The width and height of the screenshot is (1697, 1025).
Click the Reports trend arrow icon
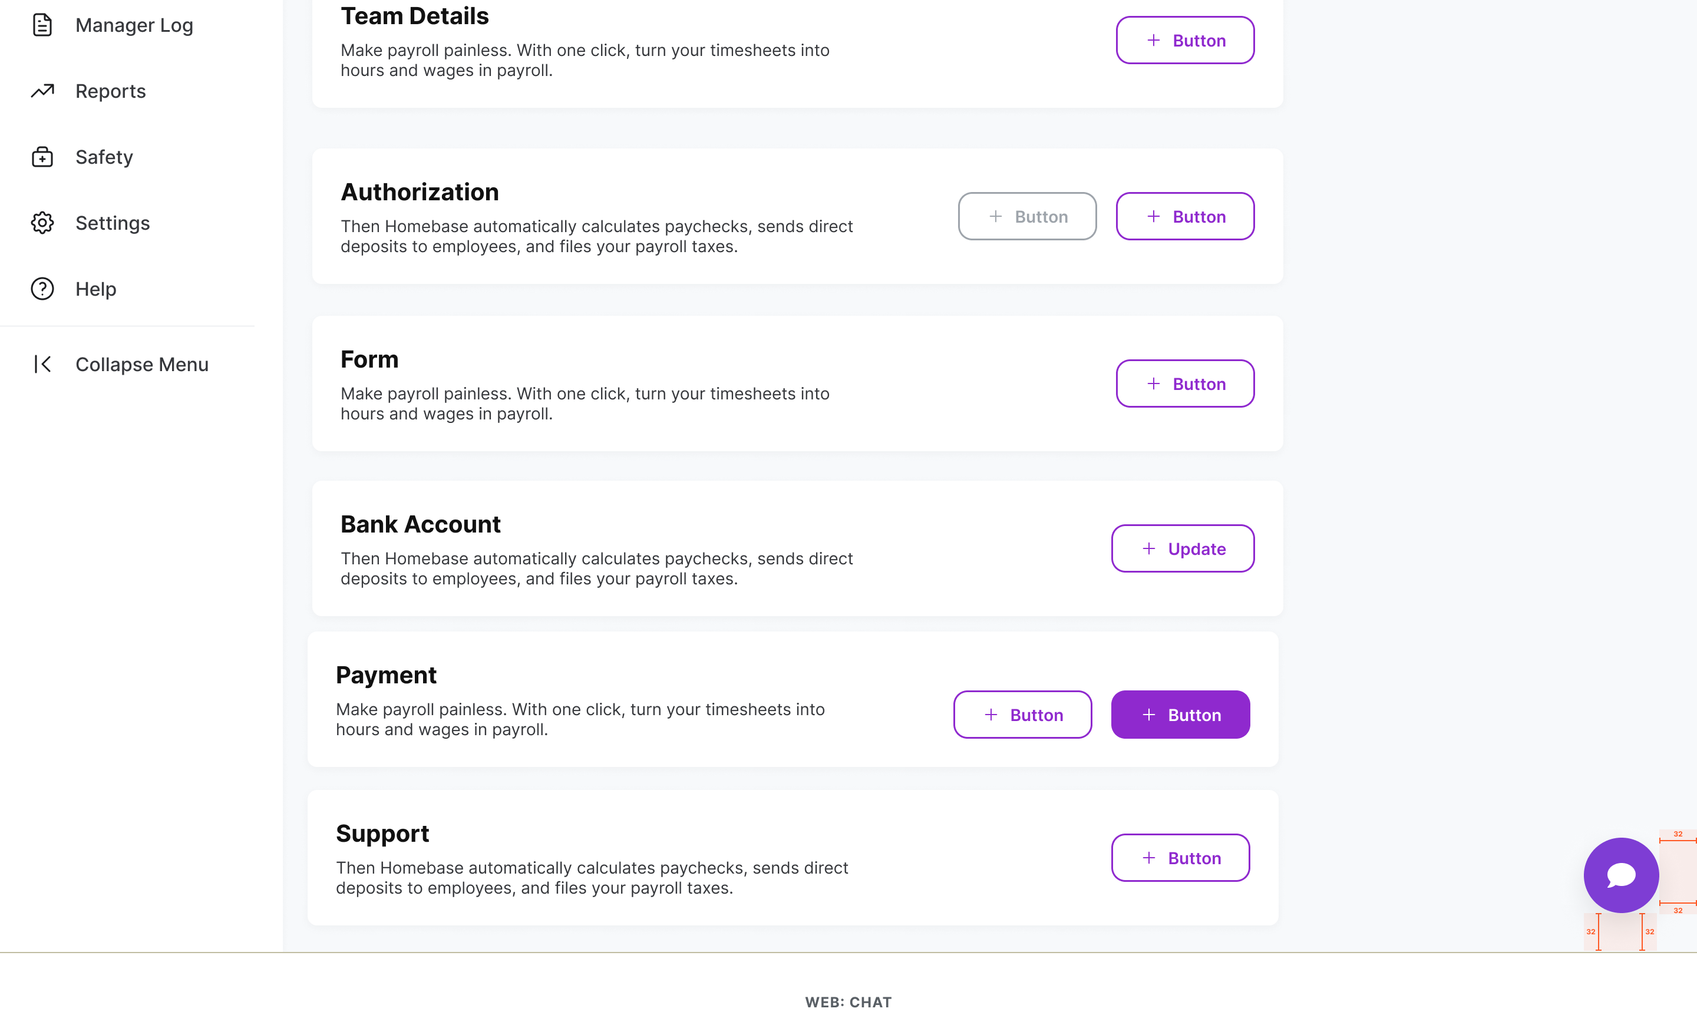click(x=42, y=91)
